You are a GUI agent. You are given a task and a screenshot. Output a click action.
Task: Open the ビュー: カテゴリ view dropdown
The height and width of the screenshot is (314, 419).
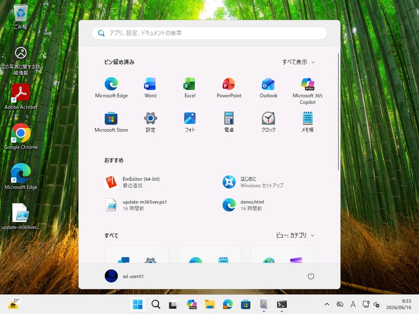295,235
